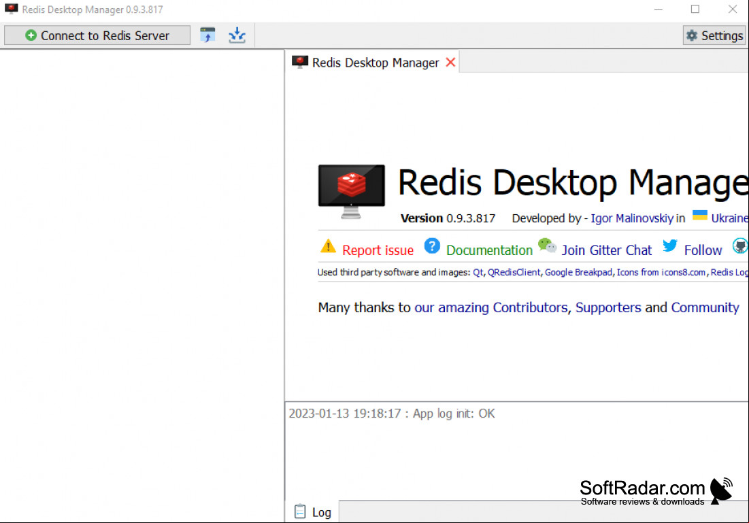Viewport: 749px width, 523px height.
Task: Click the tab's small monitor icon
Action: tap(300, 62)
